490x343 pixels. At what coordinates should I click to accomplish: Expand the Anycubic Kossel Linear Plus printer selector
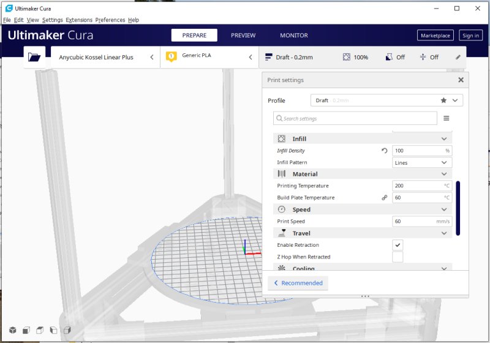click(x=105, y=57)
